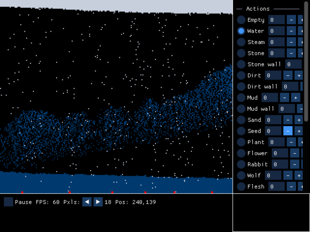This screenshot has width=310, height=232.
Task: Decrease the Wolf count
Action: [x=288, y=175]
